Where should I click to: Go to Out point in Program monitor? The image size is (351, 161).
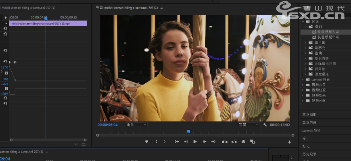coord(213,142)
